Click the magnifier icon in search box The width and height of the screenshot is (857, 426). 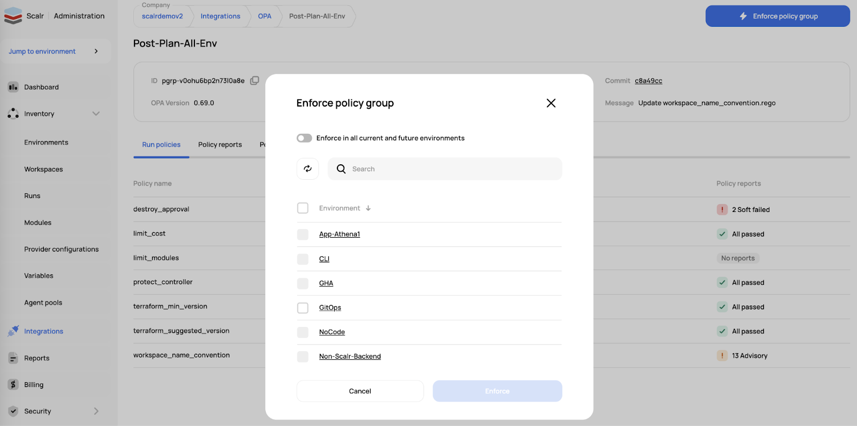pos(341,169)
